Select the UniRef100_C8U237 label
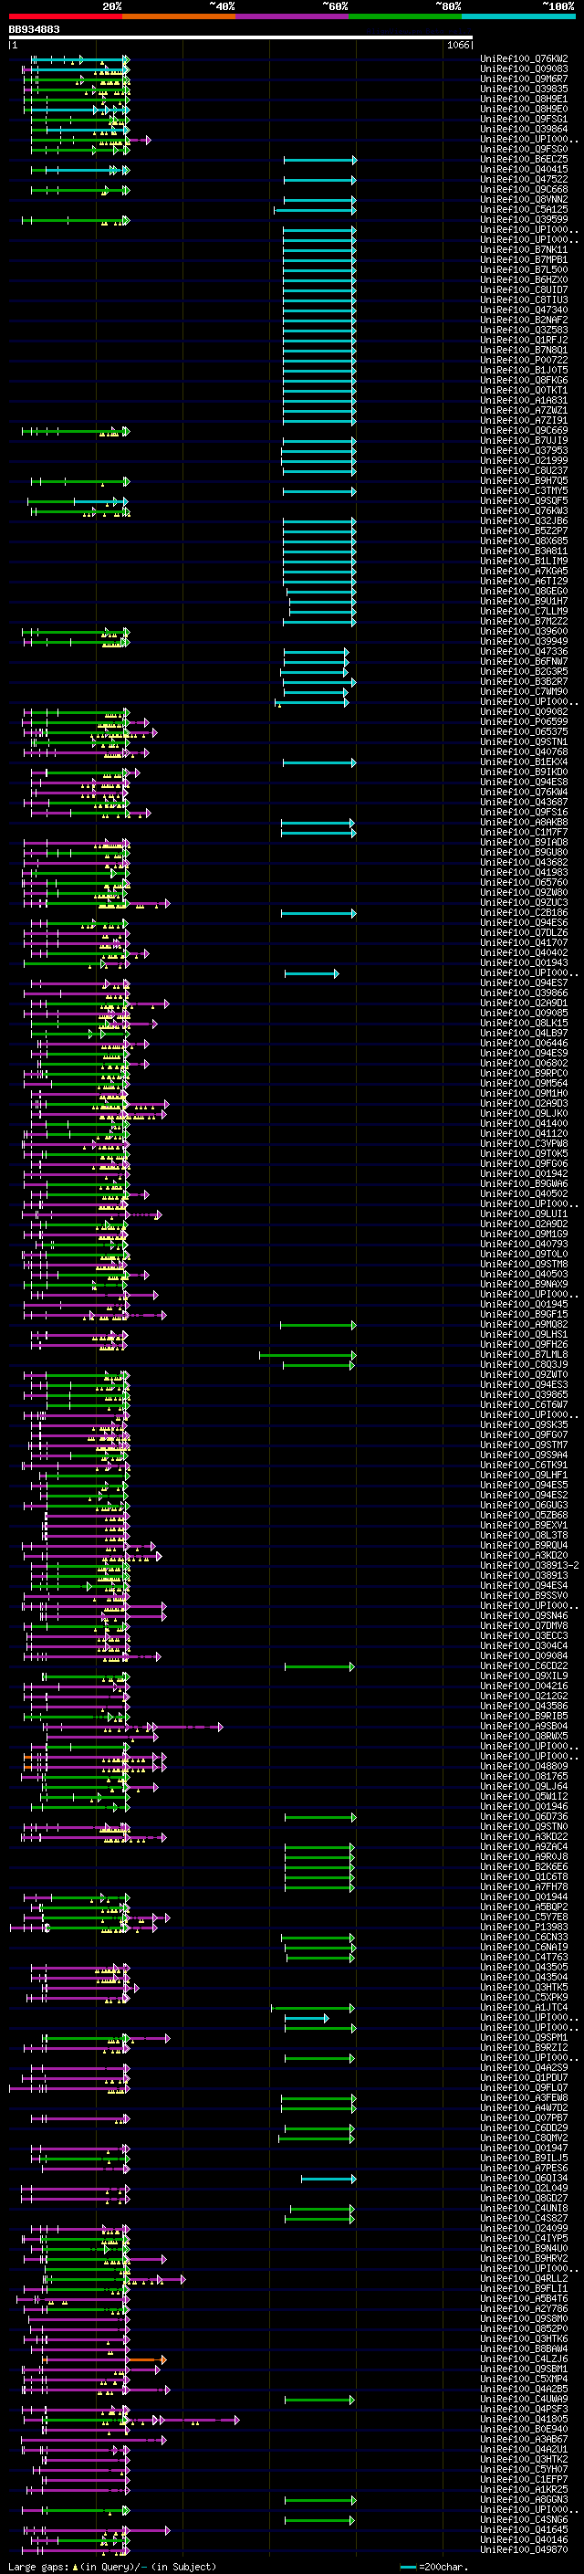584x2574 pixels. [524, 470]
